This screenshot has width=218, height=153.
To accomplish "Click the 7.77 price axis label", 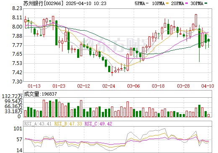I will tap(17, 45).
